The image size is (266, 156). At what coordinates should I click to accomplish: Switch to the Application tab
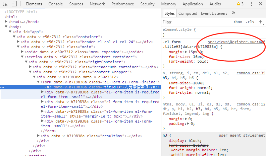click(x=193, y=4)
